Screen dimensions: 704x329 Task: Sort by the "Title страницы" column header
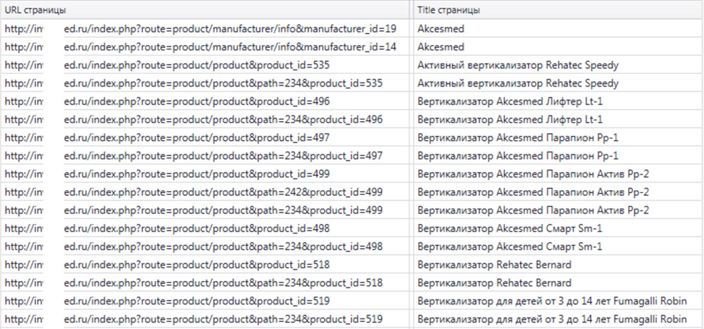click(449, 11)
